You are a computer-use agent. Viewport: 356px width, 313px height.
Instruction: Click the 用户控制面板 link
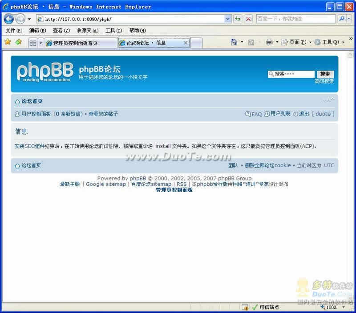click(x=36, y=114)
